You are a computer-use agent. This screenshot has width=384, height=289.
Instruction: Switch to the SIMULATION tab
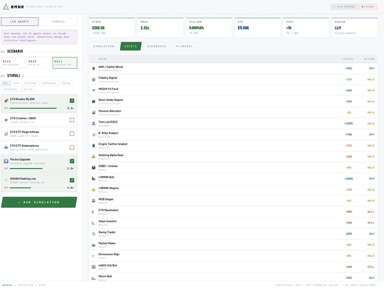point(104,46)
